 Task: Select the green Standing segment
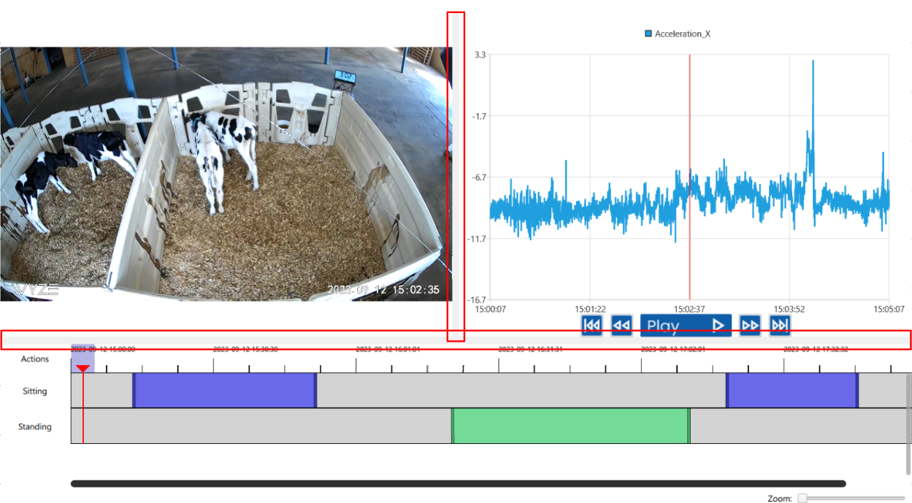[570, 426]
